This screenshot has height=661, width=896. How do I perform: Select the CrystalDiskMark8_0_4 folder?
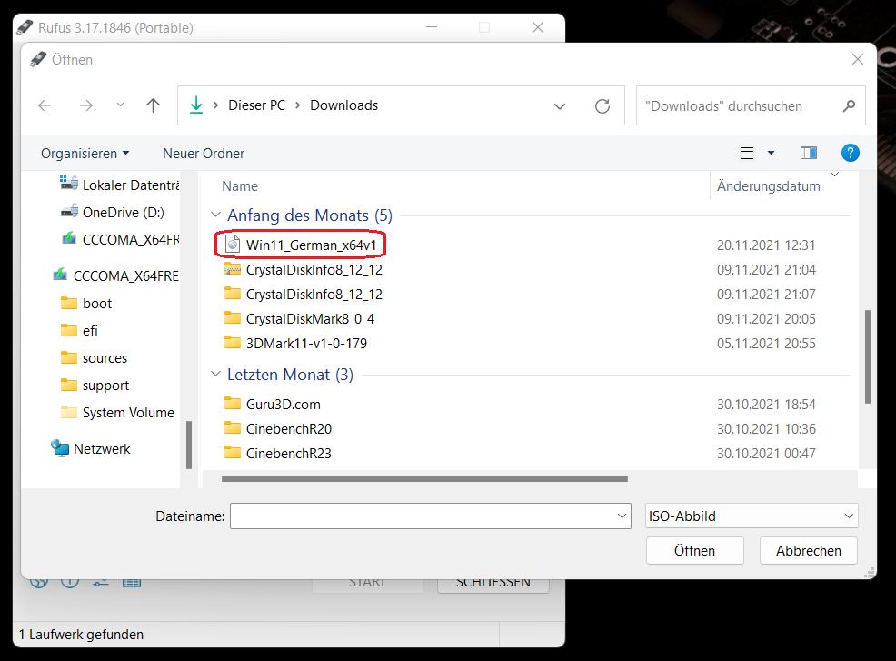(300, 318)
